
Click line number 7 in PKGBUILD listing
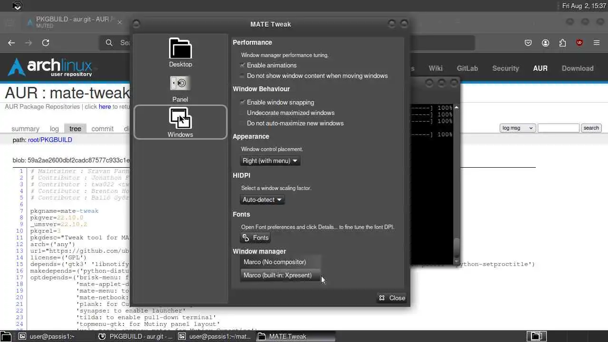pos(21,211)
